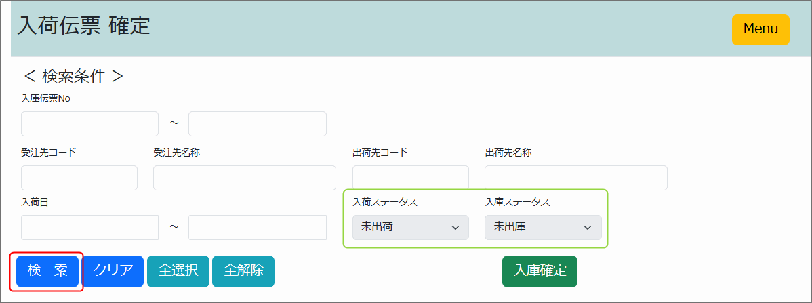This screenshot has height=303, width=812.
Task: Select all rows with 全選択
Action: coord(178,271)
